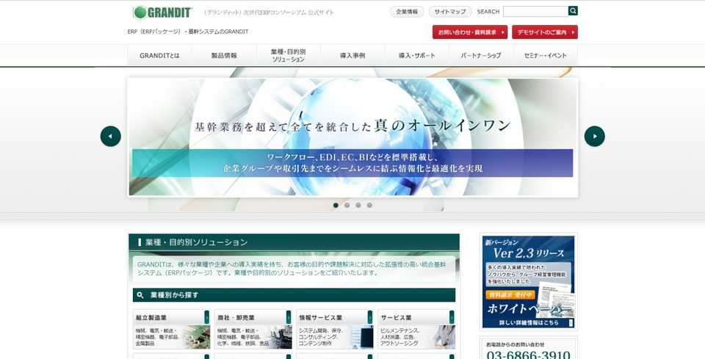The width and height of the screenshot is (705, 359).
Task: Click 業種・目的別ソリューション section heading
Action: click(197, 242)
